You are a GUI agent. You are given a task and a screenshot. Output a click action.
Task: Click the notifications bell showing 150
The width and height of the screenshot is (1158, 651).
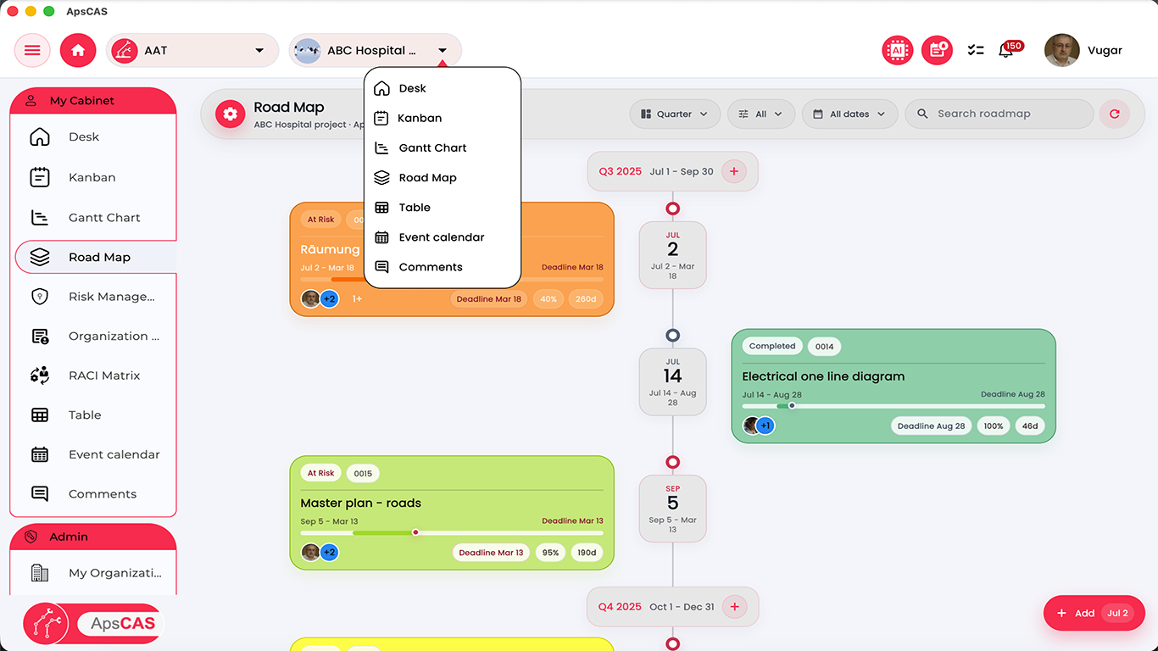[x=1005, y=50]
